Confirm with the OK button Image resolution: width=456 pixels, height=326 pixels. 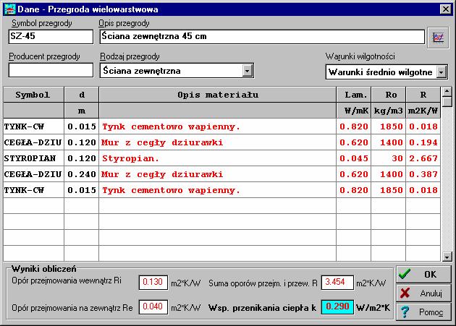(x=423, y=274)
